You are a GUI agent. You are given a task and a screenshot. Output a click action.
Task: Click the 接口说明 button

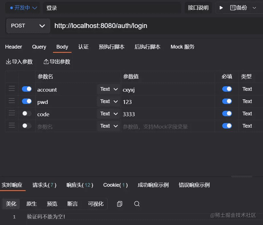198,8
